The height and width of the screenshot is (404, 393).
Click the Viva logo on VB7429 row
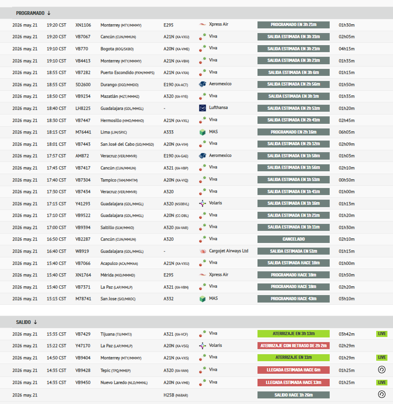click(x=203, y=334)
